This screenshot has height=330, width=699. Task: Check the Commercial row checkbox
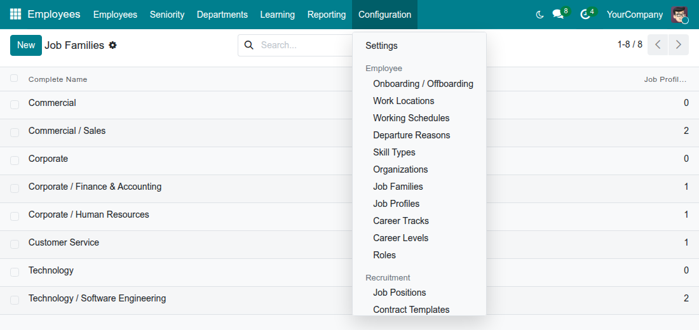(x=15, y=105)
